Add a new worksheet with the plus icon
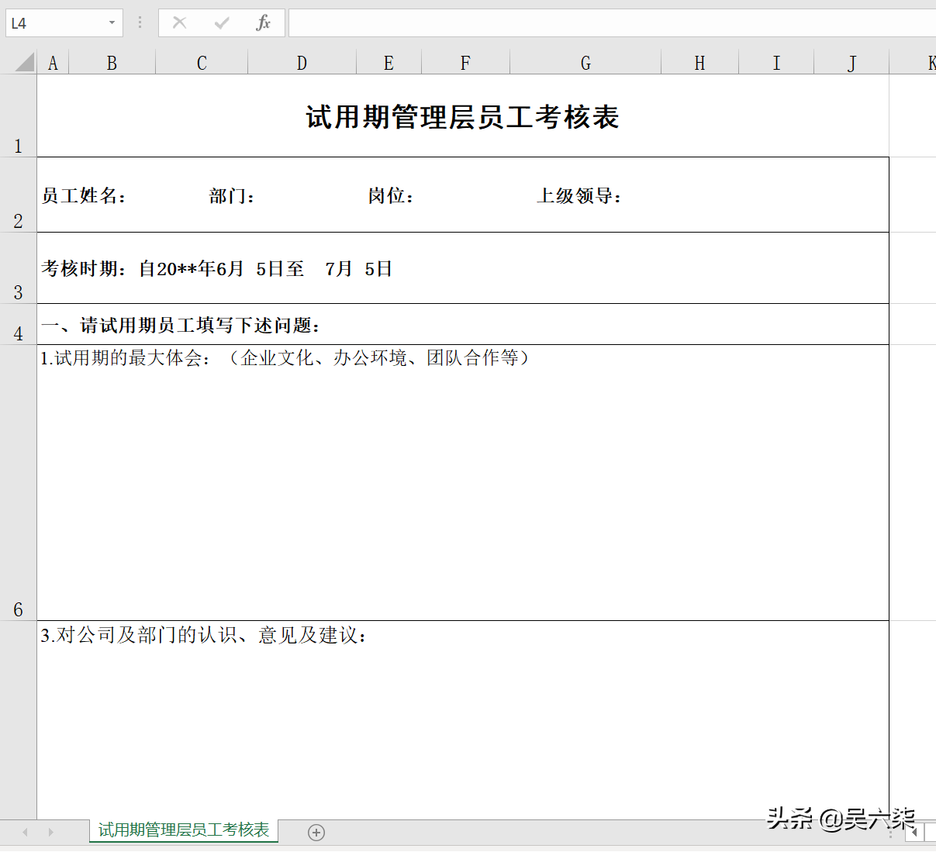Image resolution: width=936 pixels, height=852 pixels. tap(316, 832)
